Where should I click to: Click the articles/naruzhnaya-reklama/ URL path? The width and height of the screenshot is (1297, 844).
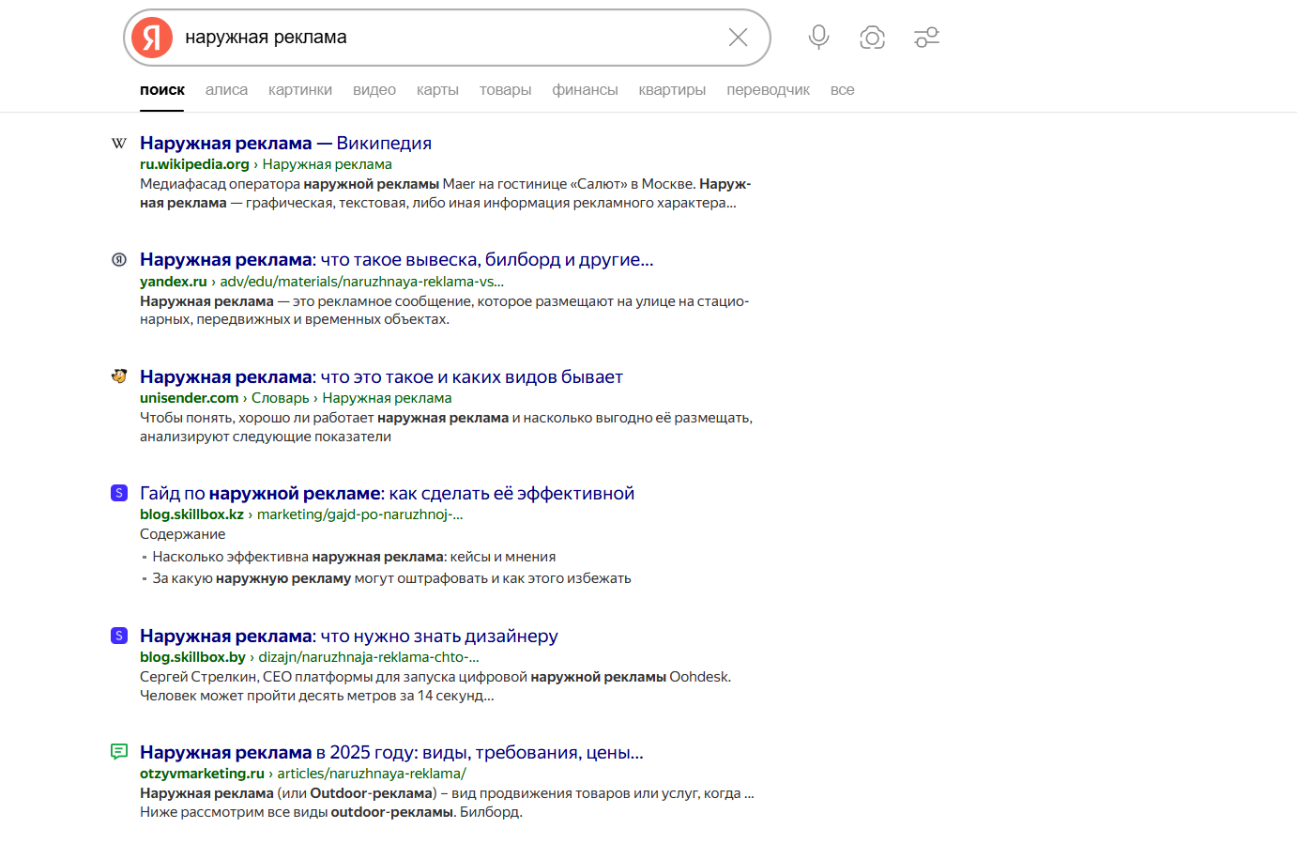[x=372, y=774]
